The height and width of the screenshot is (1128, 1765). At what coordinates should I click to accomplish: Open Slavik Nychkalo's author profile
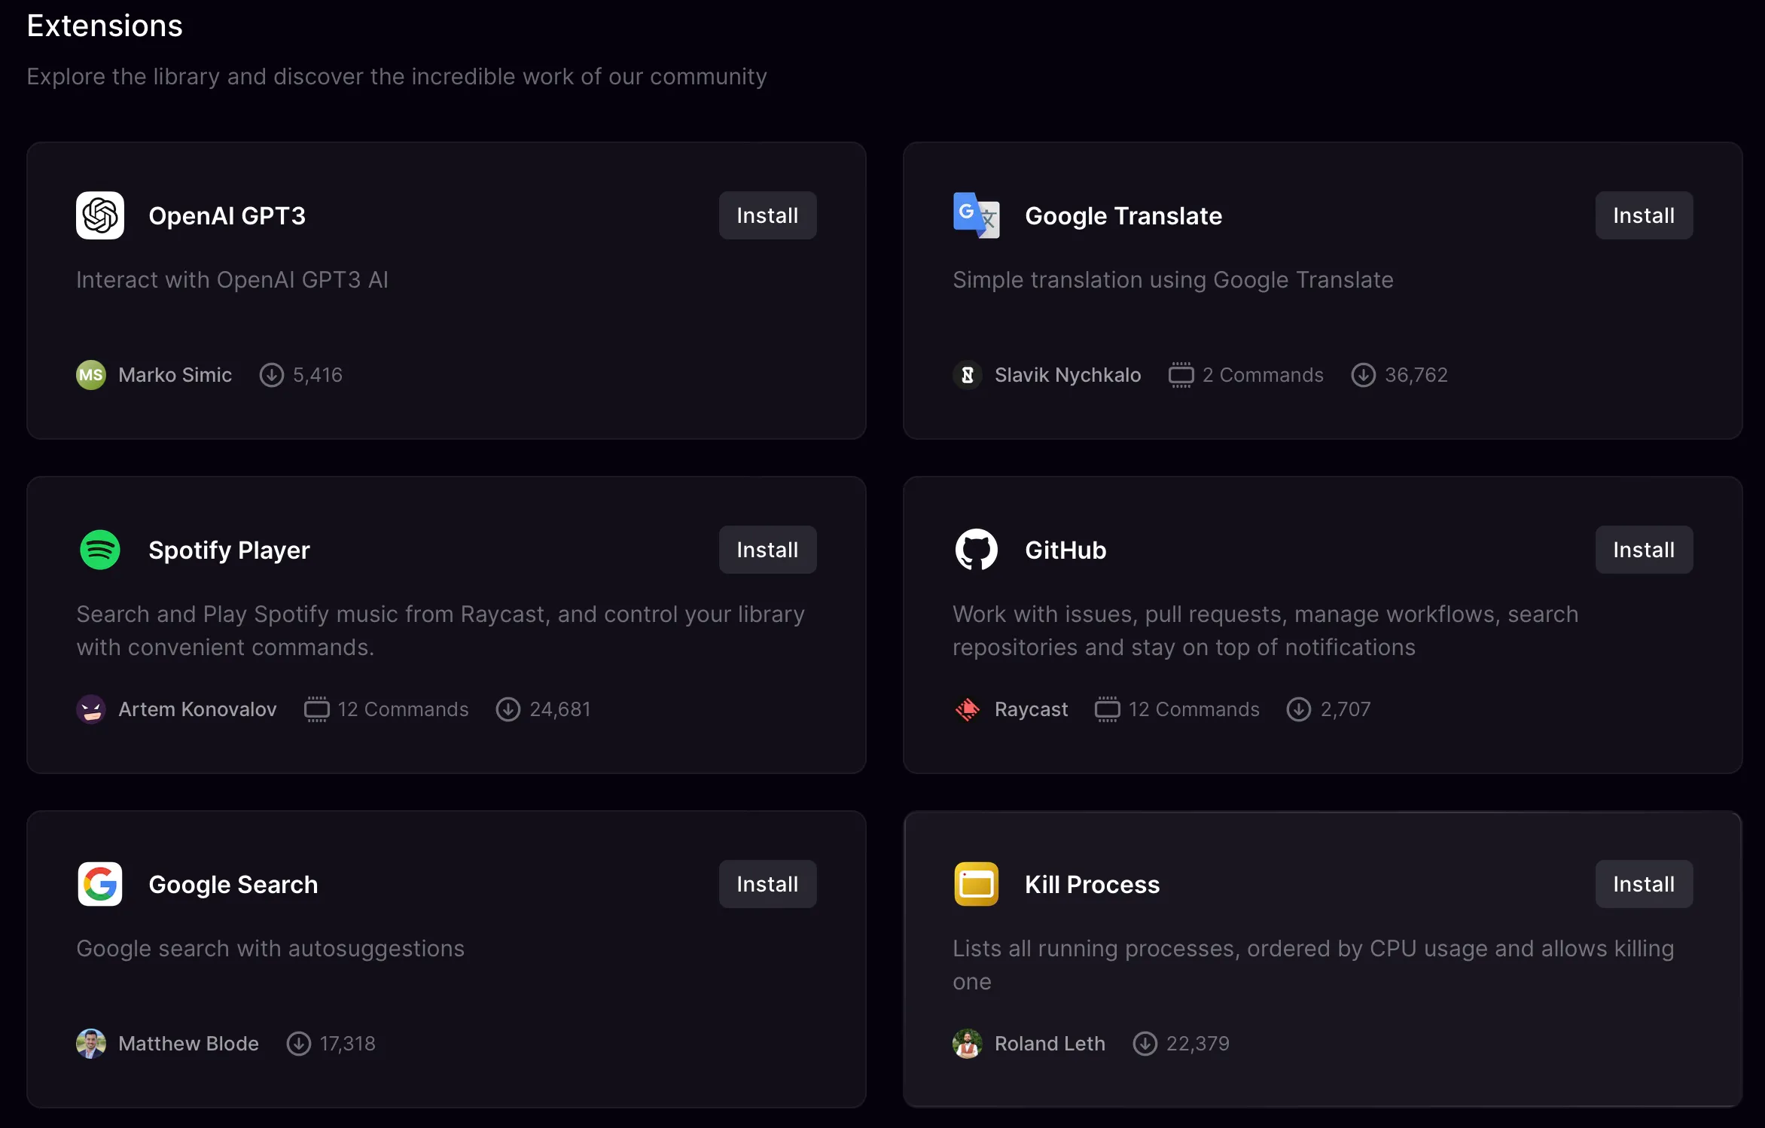(1067, 375)
